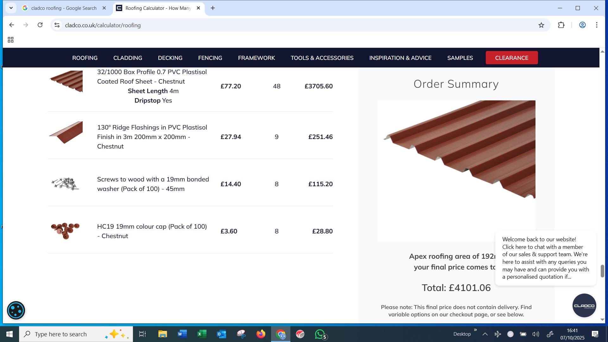608x342 pixels.
Task: Open INSPIRATION & ADVICE menu
Action: [x=400, y=58]
